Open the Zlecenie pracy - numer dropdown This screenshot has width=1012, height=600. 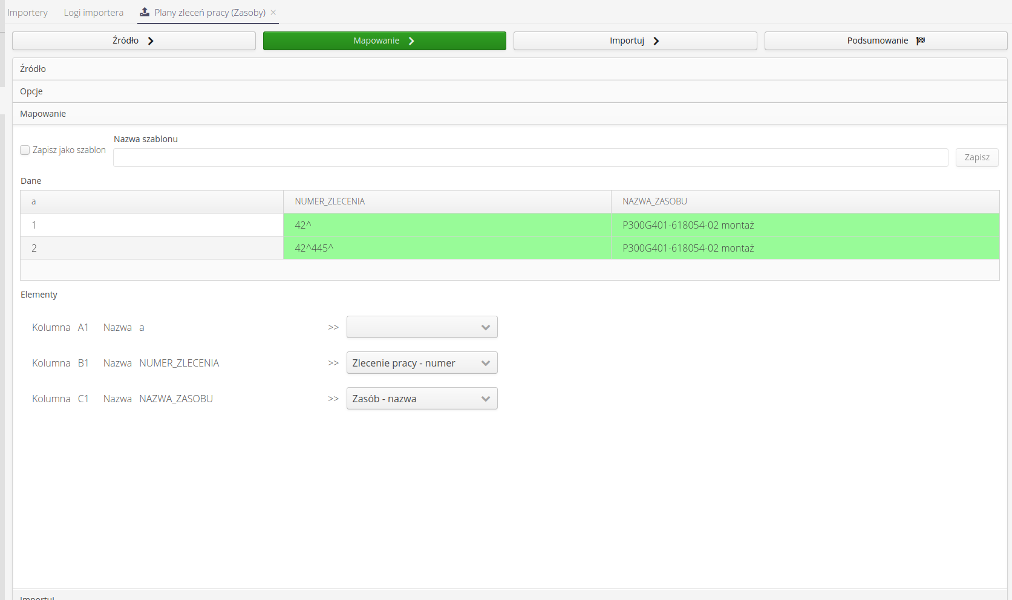[422, 363]
